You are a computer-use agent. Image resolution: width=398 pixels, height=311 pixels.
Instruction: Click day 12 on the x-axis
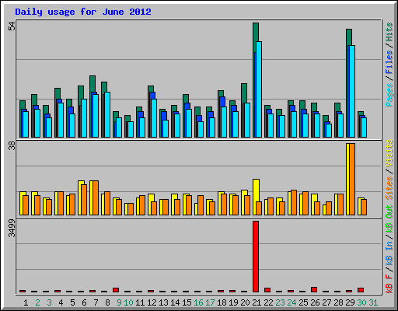(152, 302)
